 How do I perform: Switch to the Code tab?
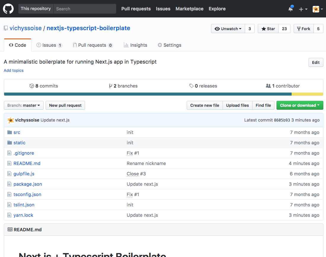tap(18, 45)
